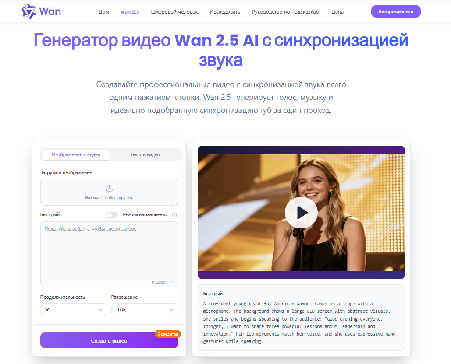Screen dimensions: 451x364
Task: Click the Создать видео button
Action: tap(109, 340)
